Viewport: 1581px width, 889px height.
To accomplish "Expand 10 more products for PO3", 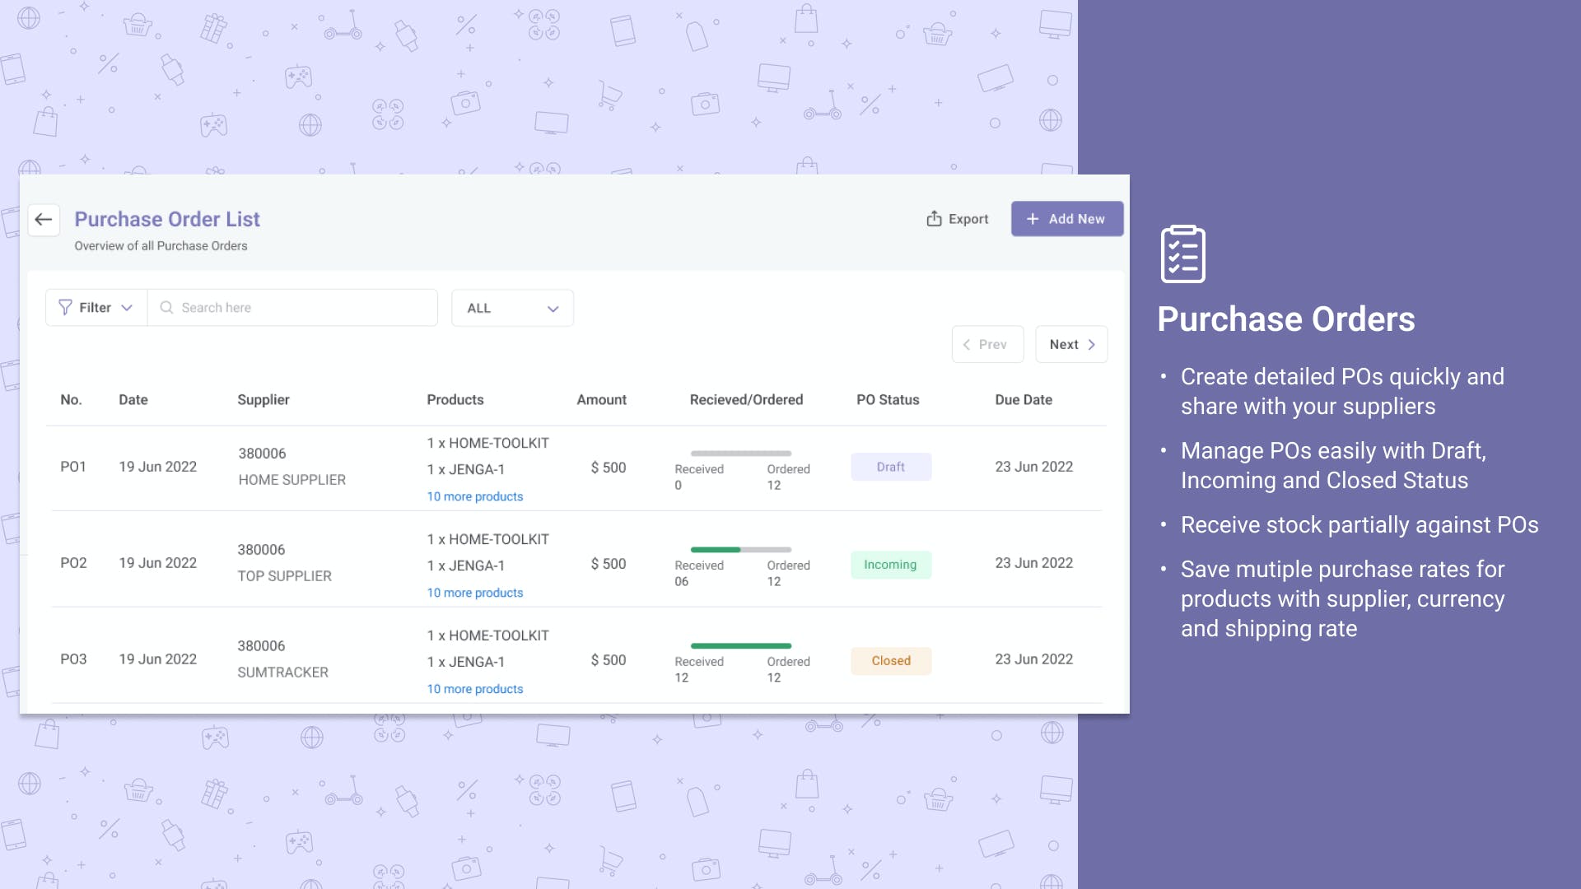I will (x=474, y=689).
